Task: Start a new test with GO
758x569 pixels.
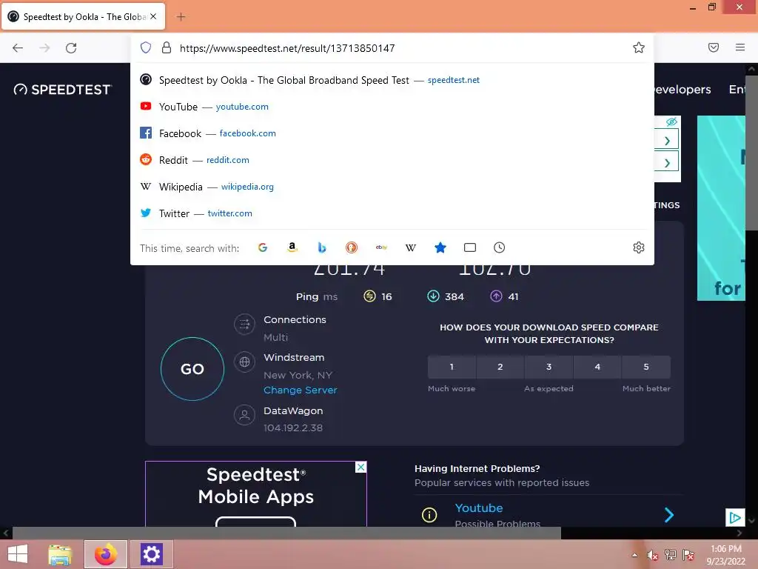Action: pos(192,369)
